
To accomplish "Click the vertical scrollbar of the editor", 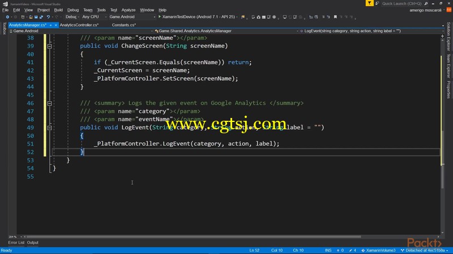I will point(442,159).
